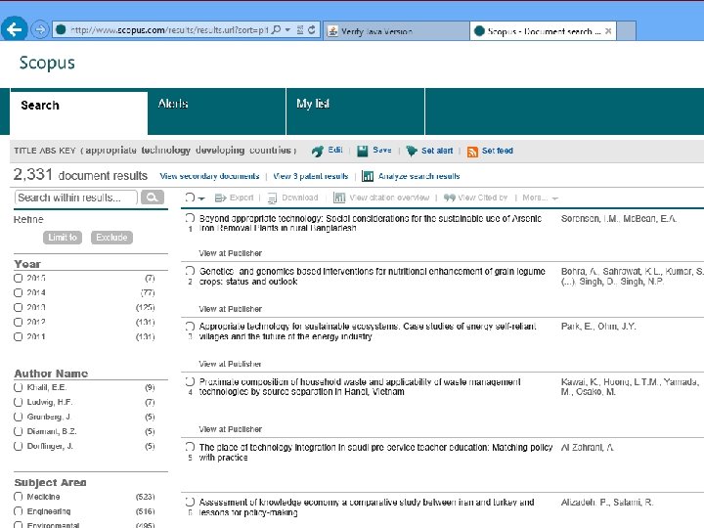The height and width of the screenshot is (528, 704).
Task: Click the Analyze search results chart icon
Action: click(x=368, y=176)
